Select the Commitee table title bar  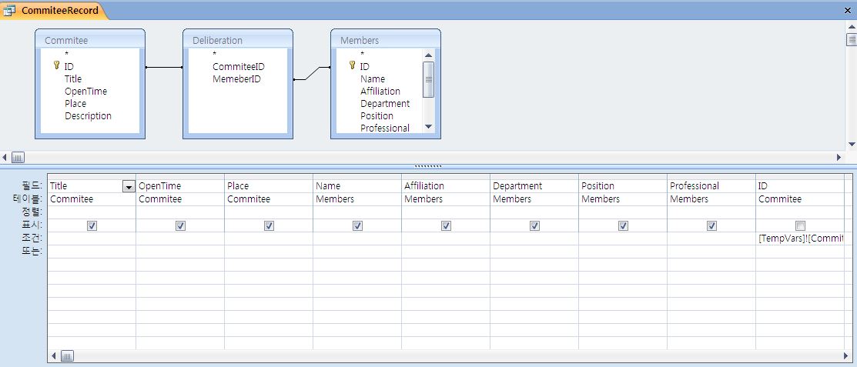89,41
